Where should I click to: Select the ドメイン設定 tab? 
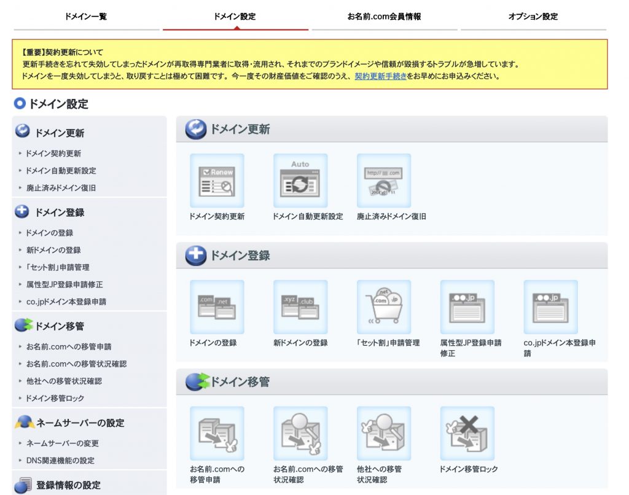pos(235,17)
